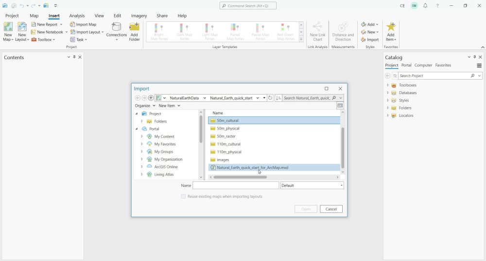Viewport: 486px width, 261px height.
Task: Click the horizontal scrollbar in file list
Action: pyautogui.click(x=240, y=177)
